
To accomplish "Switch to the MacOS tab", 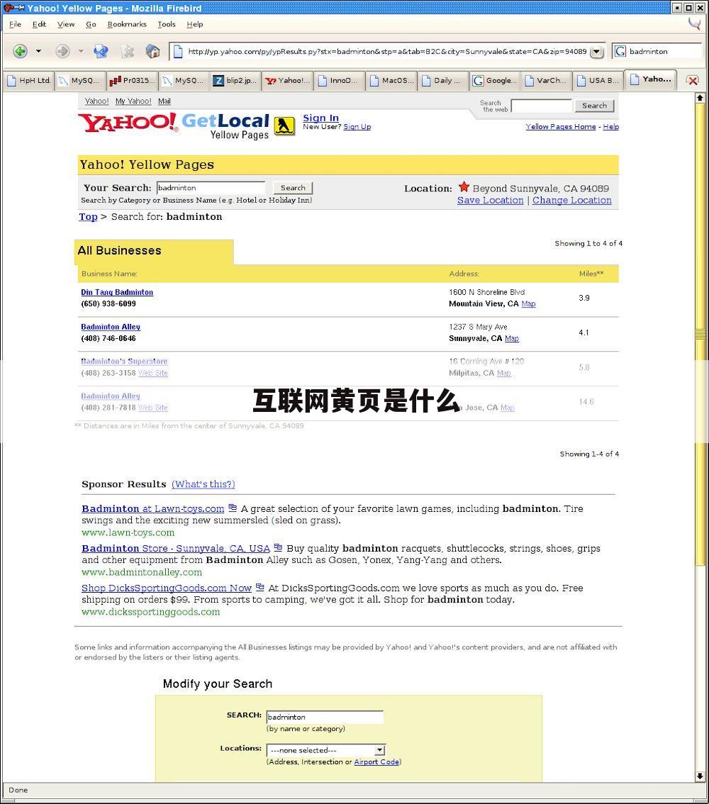I will [x=391, y=81].
